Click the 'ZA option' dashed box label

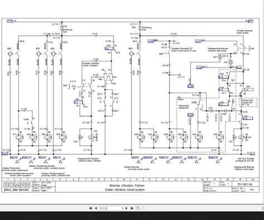click(180, 98)
